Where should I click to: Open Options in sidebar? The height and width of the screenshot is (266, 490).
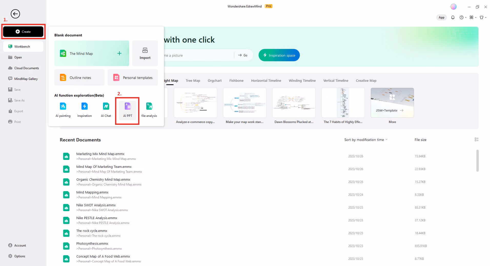coord(23,256)
